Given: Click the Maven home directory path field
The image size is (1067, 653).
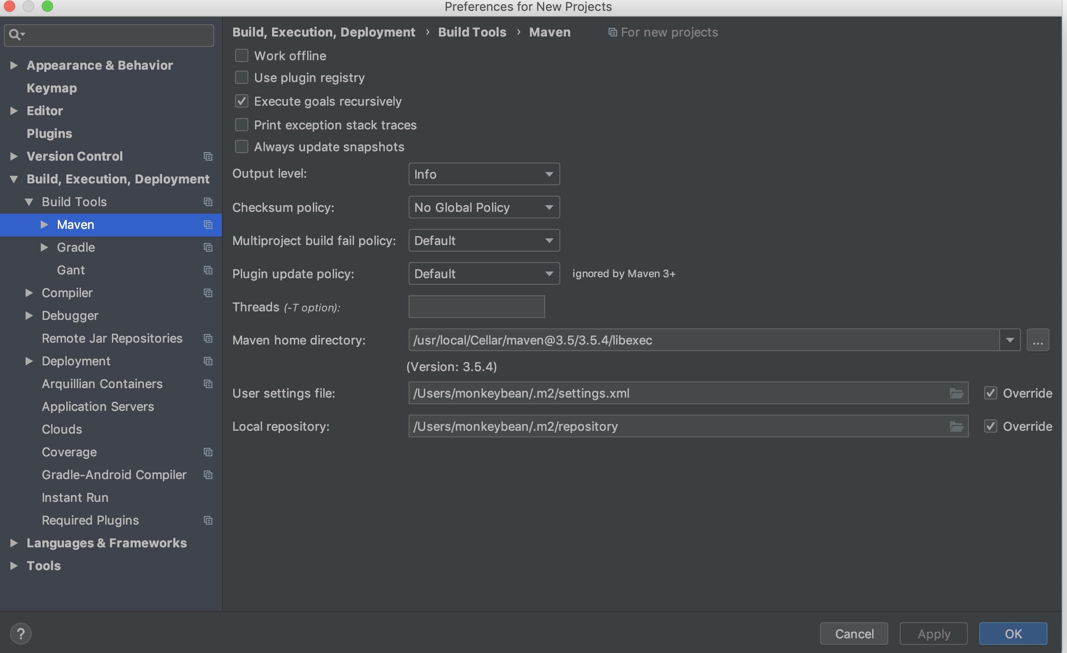Looking at the screenshot, I should (x=704, y=340).
